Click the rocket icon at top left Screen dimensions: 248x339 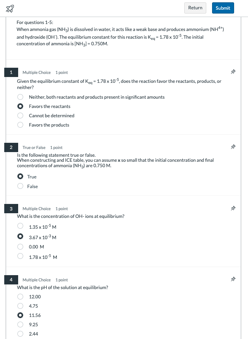[10, 9]
